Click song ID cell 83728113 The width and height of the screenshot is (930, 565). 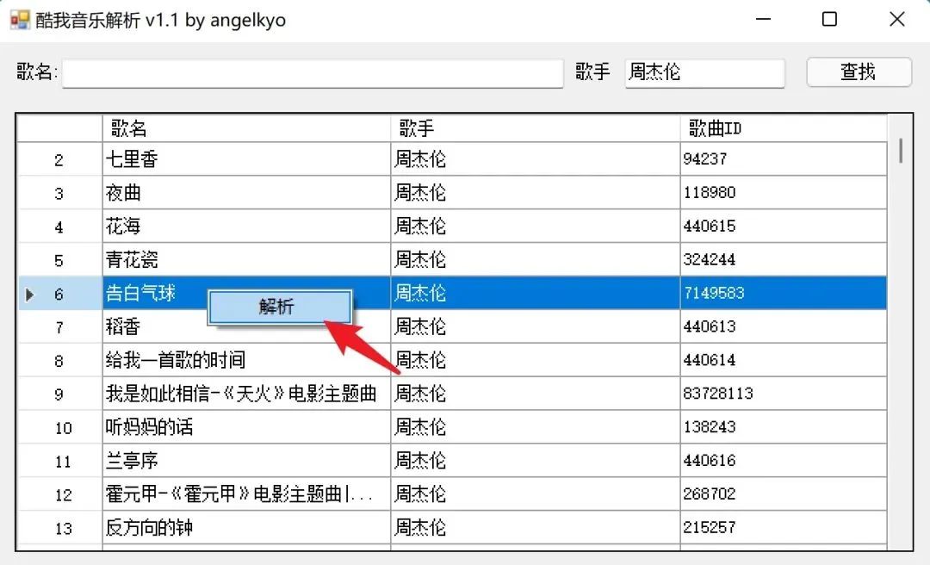784,394
